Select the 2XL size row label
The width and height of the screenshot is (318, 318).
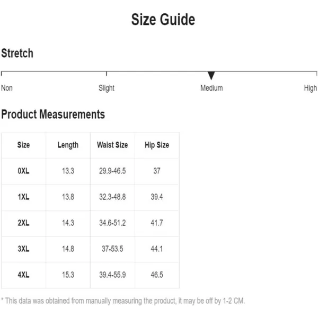tap(23, 223)
